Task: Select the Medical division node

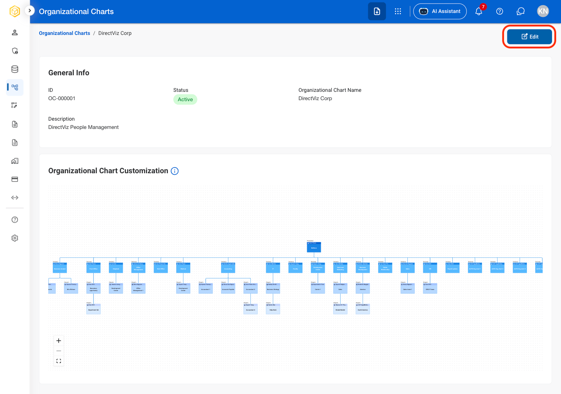Action: click(x=183, y=268)
